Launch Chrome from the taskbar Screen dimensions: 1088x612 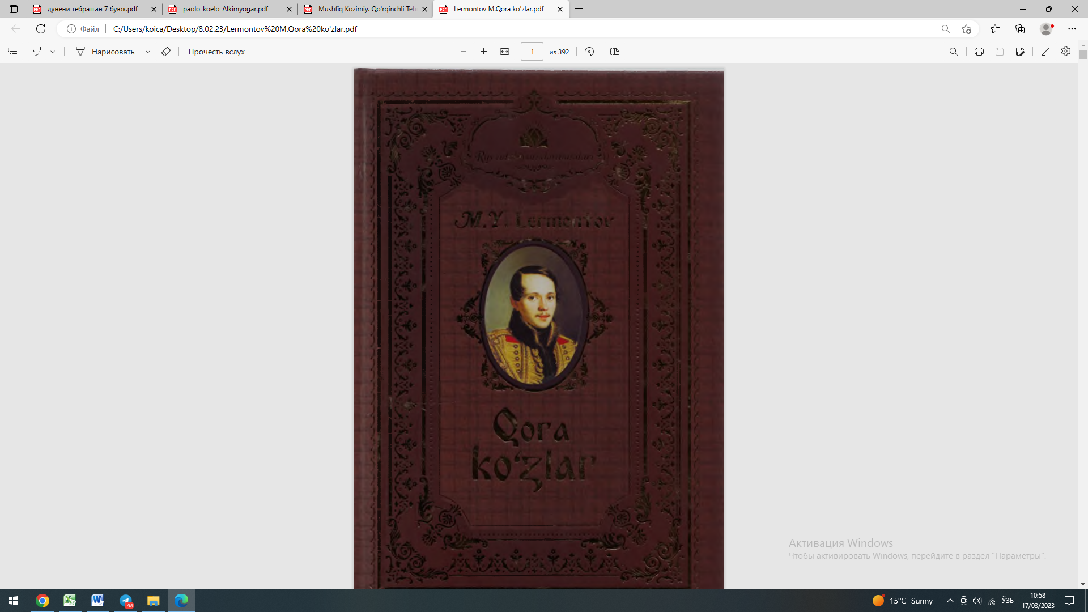click(42, 601)
